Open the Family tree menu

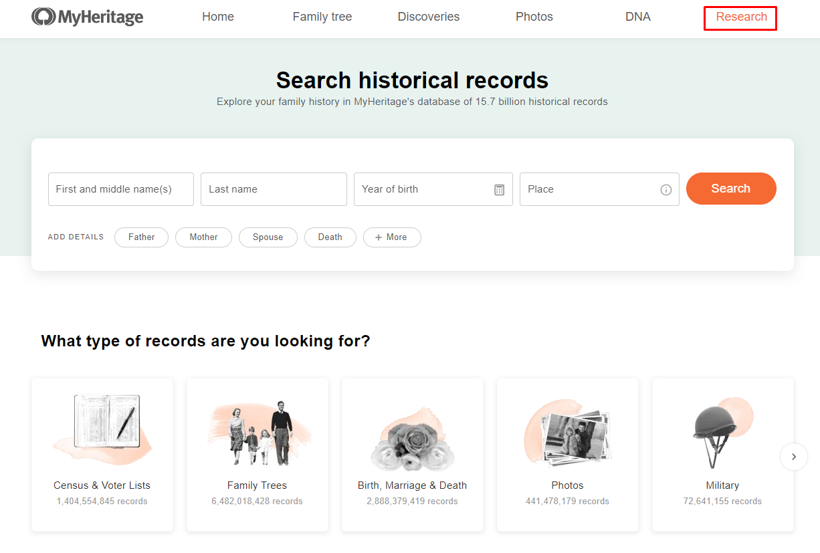pyautogui.click(x=322, y=17)
